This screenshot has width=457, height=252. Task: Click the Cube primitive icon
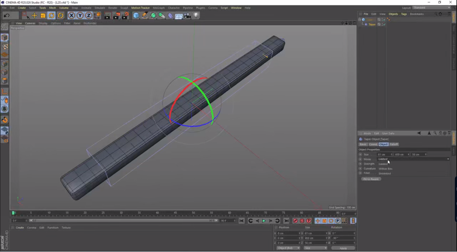pos(135,16)
